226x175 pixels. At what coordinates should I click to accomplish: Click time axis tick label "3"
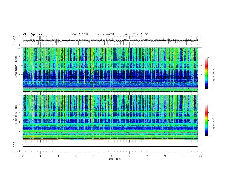(76, 156)
